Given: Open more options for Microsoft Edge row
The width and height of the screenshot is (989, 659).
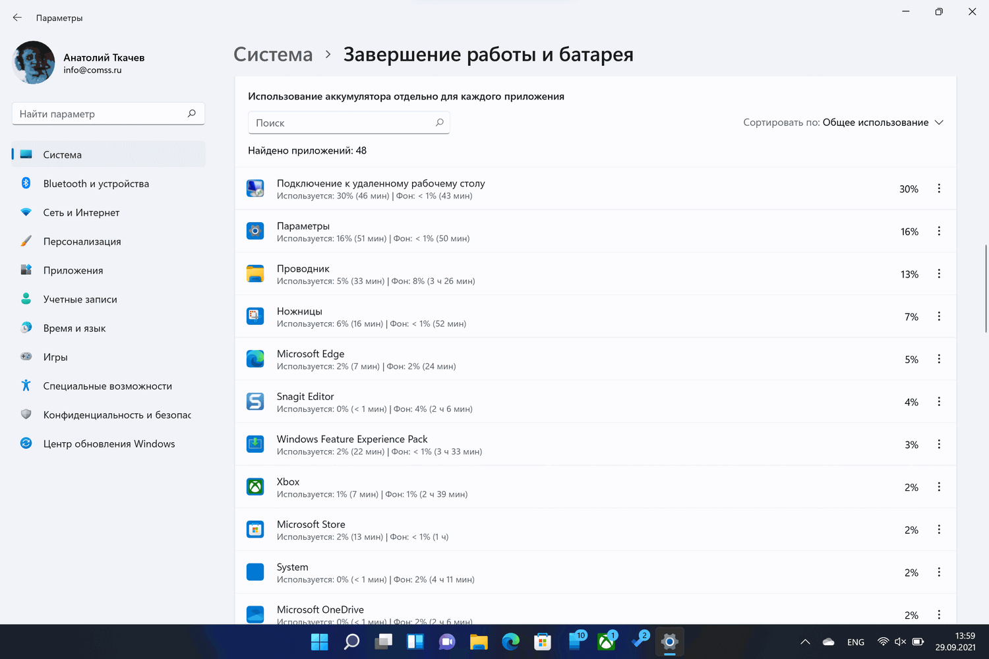Looking at the screenshot, I should pos(939,359).
